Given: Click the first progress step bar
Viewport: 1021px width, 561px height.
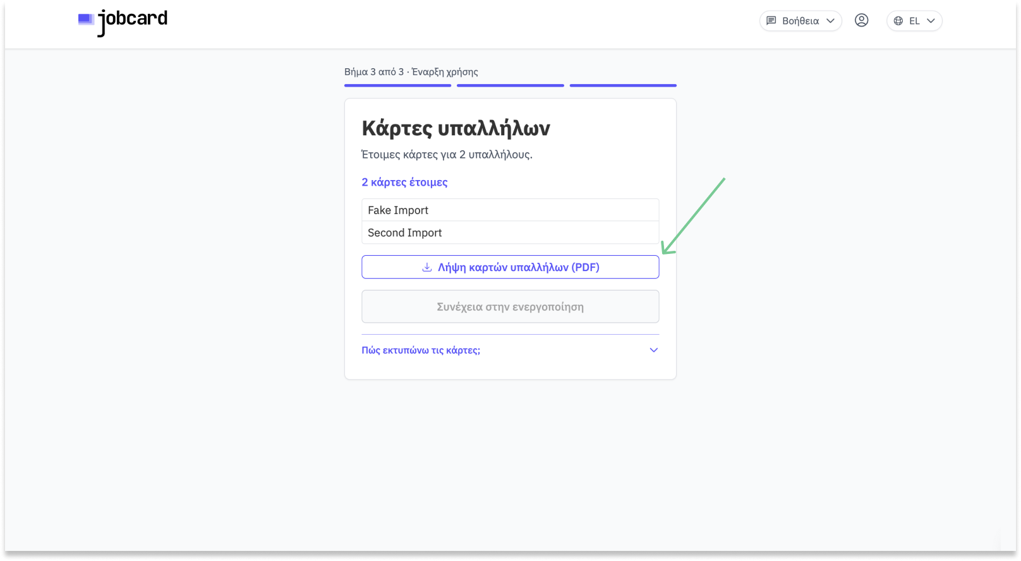Looking at the screenshot, I should 397,85.
